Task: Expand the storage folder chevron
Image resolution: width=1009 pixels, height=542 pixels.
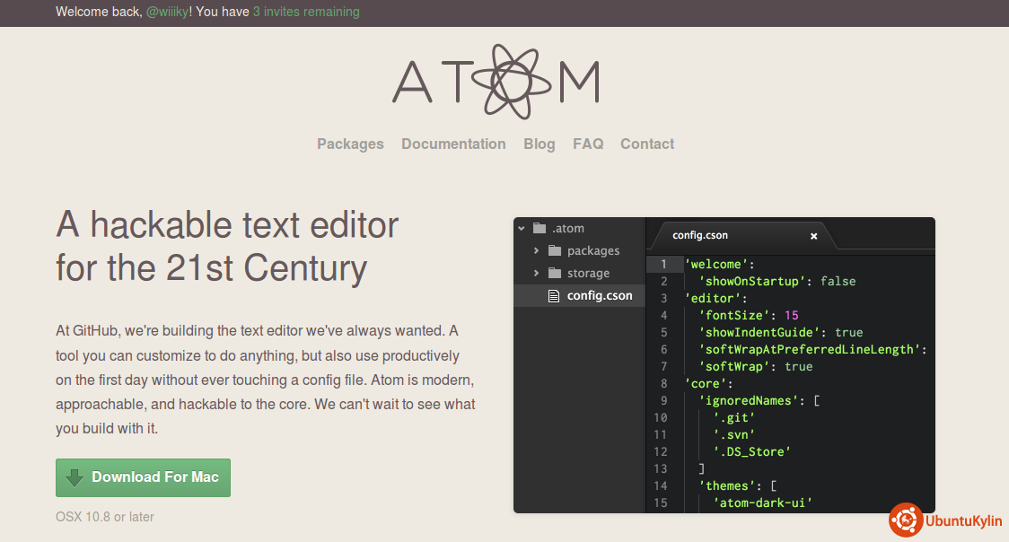Action: [536, 273]
